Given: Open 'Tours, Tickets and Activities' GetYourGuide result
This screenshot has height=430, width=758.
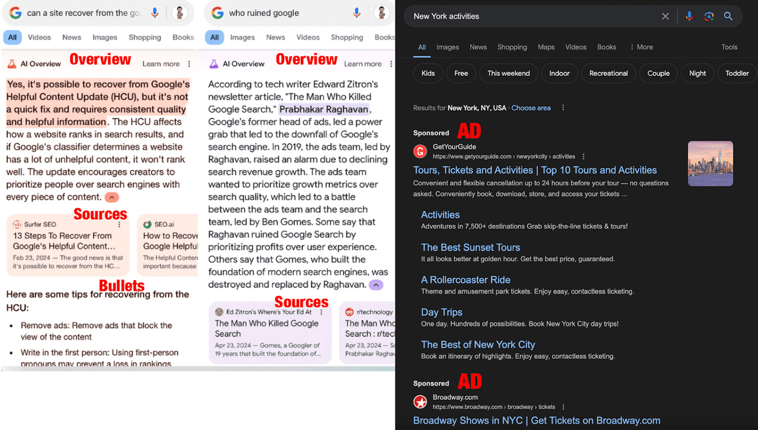Looking at the screenshot, I should (535, 170).
